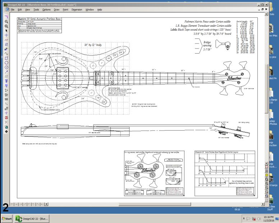The width and height of the screenshot is (279, 223).
Task: Open the Edit menu
Action: (x=20, y=10)
